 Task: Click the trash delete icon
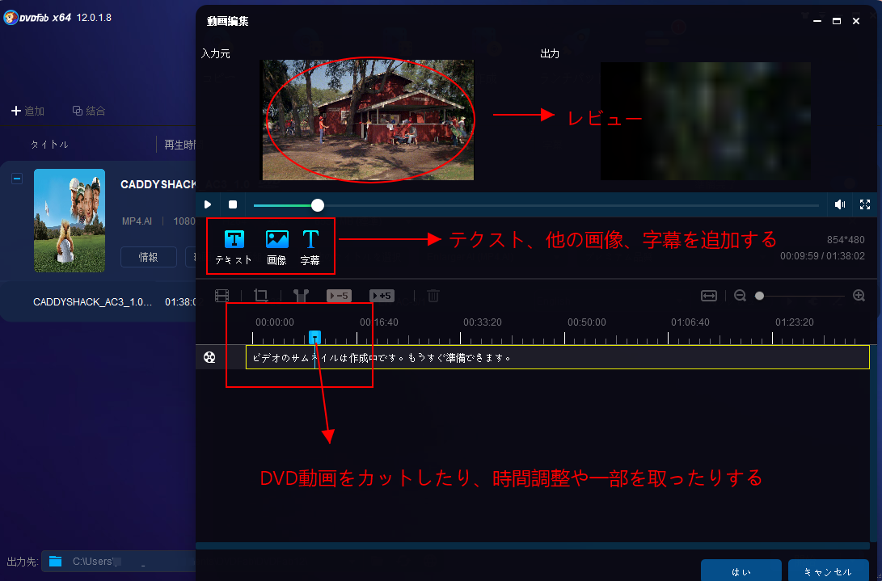[433, 296]
